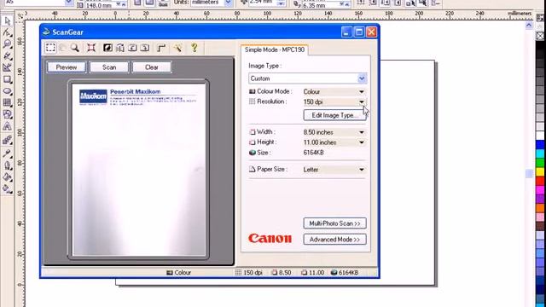The image size is (546, 307).
Task: Select the Text tool in CorelDRAW toolbox
Action: tap(8, 126)
